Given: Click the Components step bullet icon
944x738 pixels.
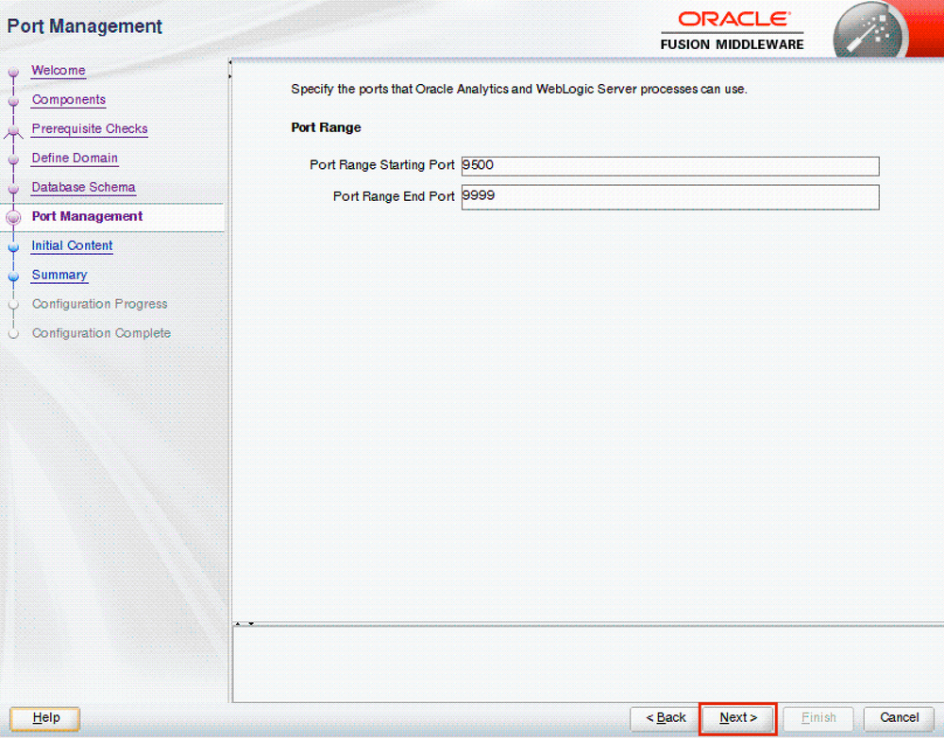Looking at the screenshot, I should 13,102.
